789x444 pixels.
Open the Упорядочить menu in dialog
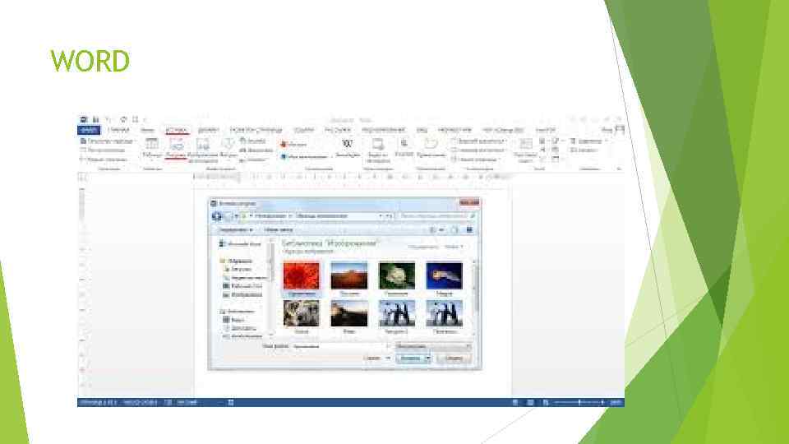click(x=236, y=230)
